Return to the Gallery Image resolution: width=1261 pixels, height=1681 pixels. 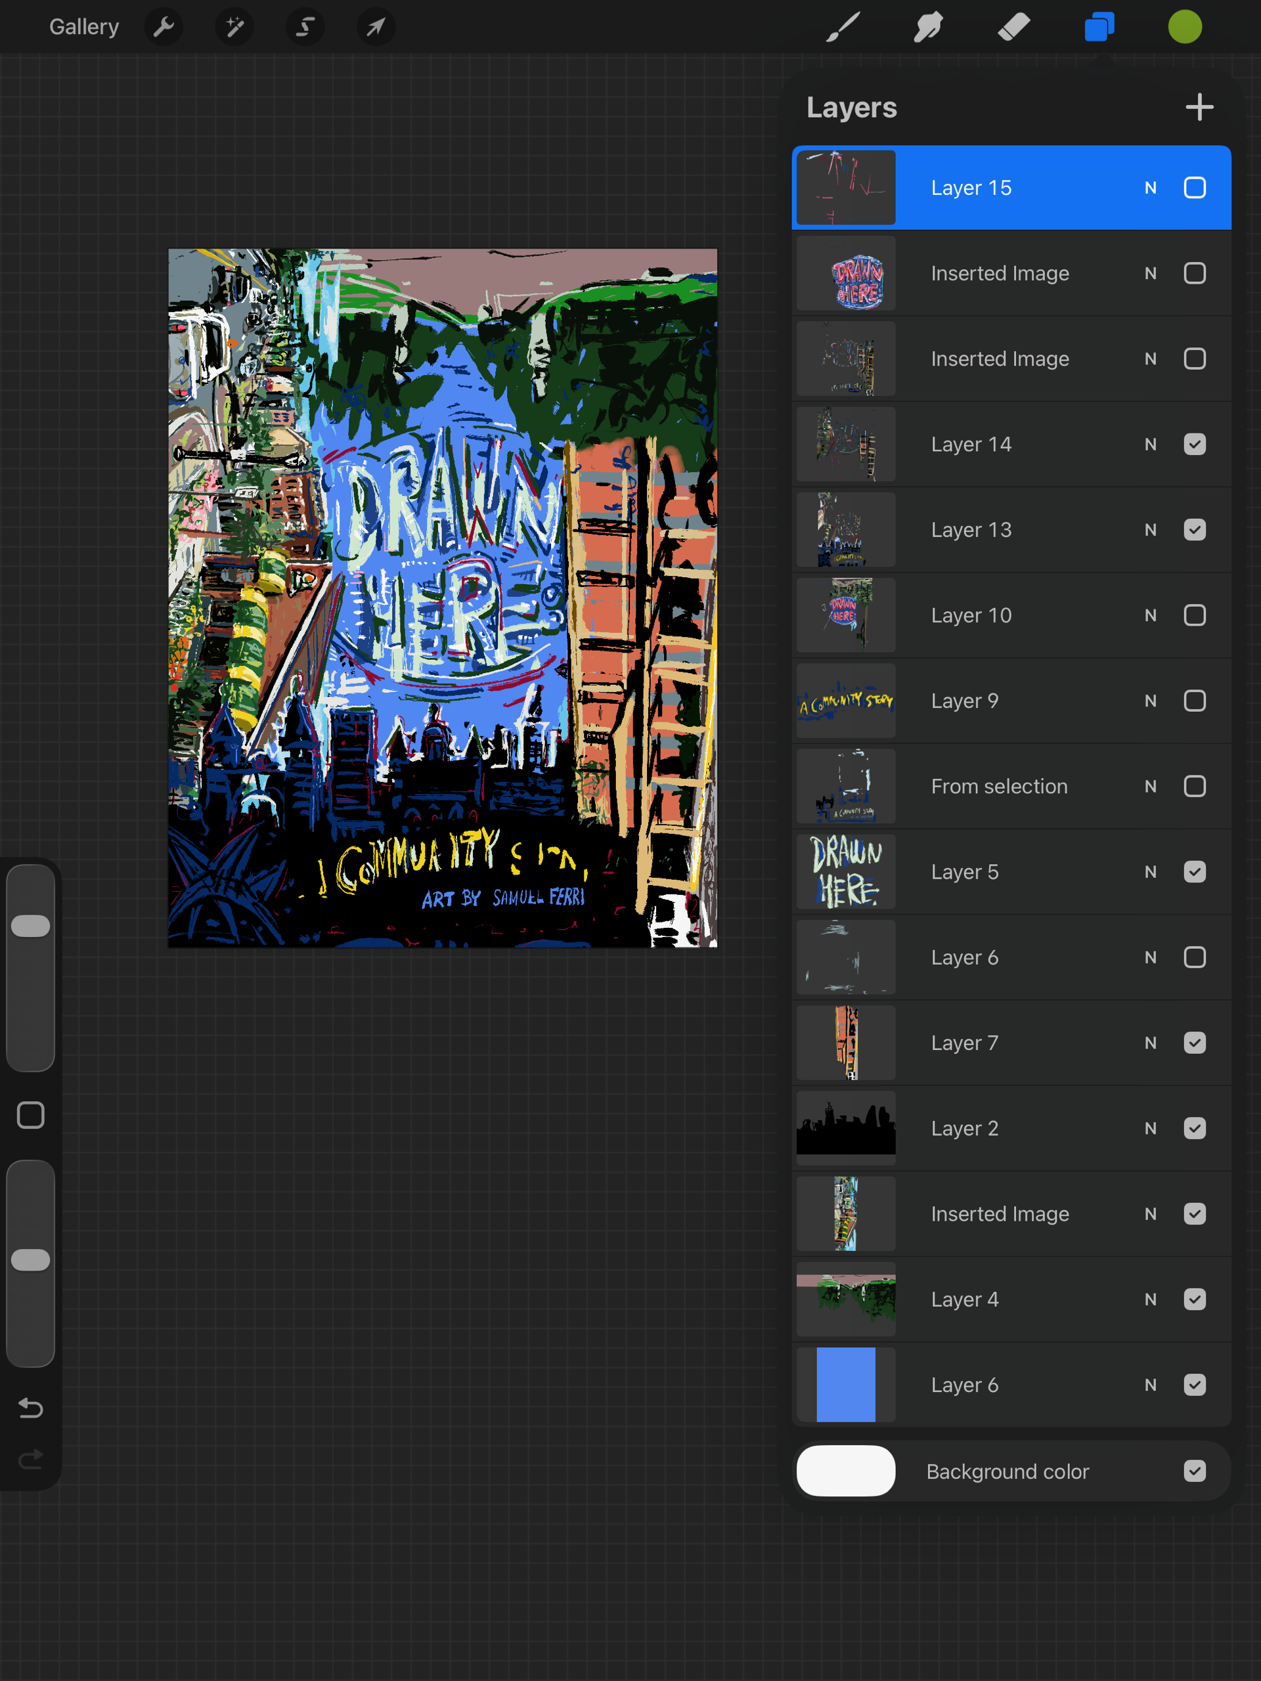(83, 28)
